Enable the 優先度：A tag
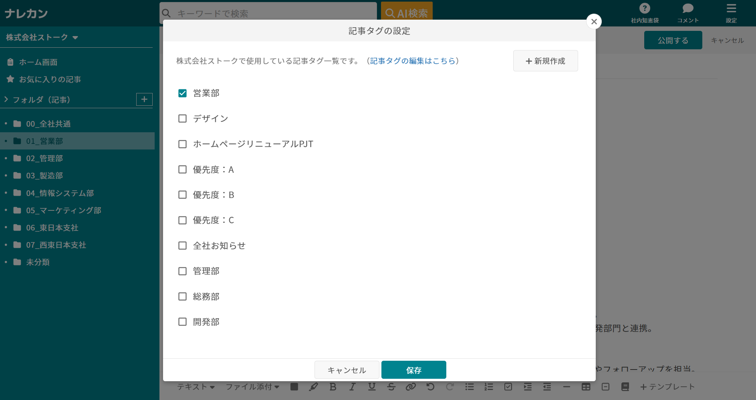This screenshot has height=400, width=756. click(183, 169)
